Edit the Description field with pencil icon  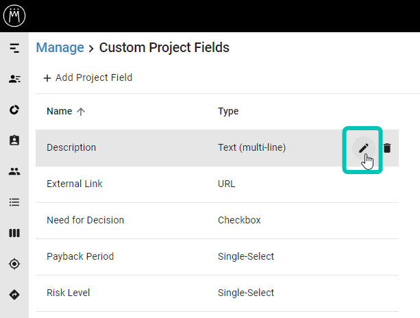click(x=364, y=148)
